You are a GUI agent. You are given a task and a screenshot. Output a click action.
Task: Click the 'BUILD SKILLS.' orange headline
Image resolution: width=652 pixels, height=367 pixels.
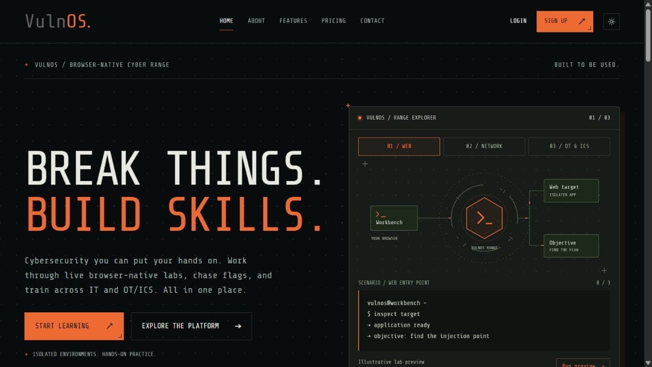pos(174,214)
